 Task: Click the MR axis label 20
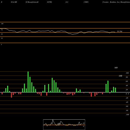coord(127,90)
